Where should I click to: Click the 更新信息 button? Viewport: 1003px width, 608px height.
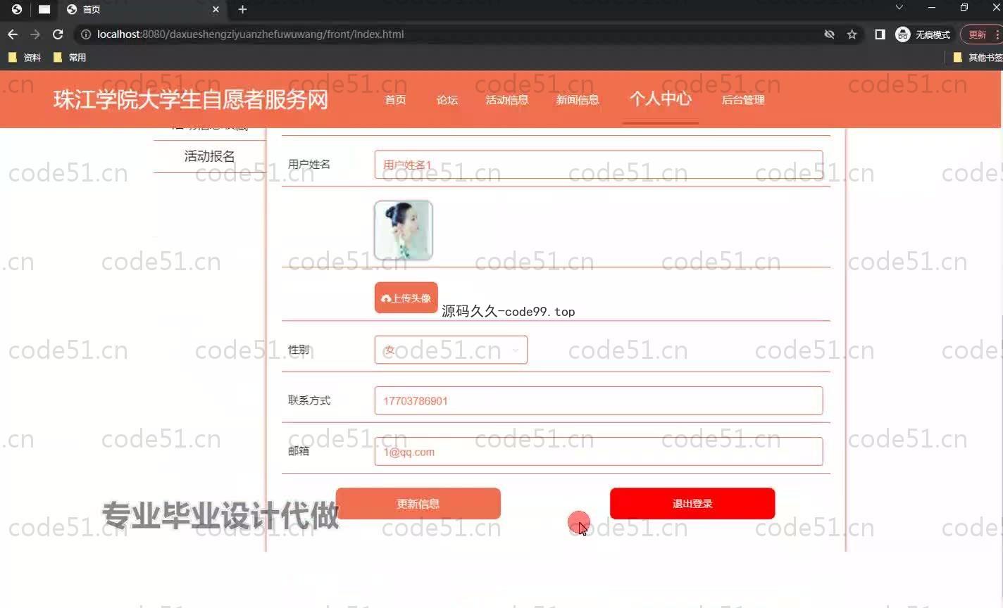coord(418,504)
